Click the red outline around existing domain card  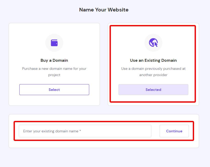point(153,26)
